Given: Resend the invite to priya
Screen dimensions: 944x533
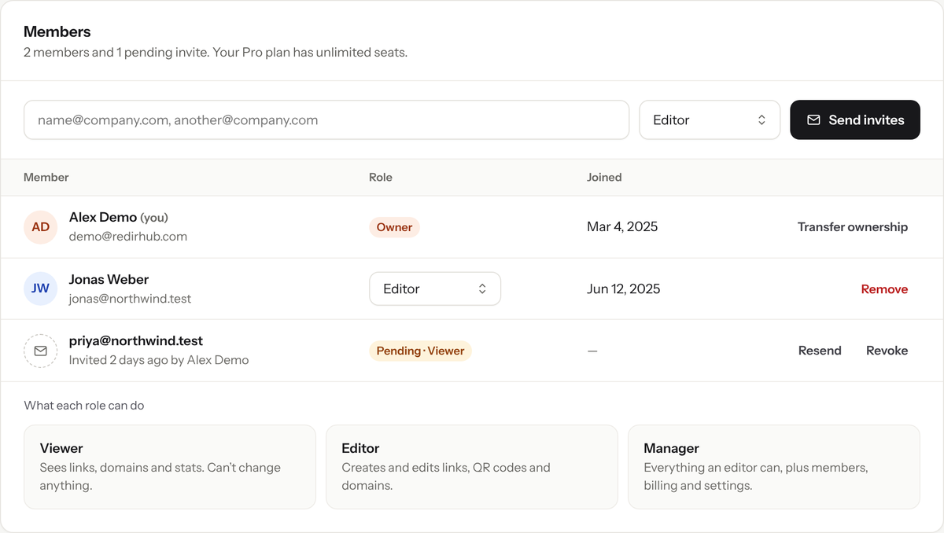Looking at the screenshot, I should tap(820, 351).
